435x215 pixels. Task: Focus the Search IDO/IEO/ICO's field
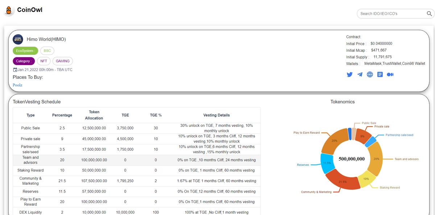[392, 14]
